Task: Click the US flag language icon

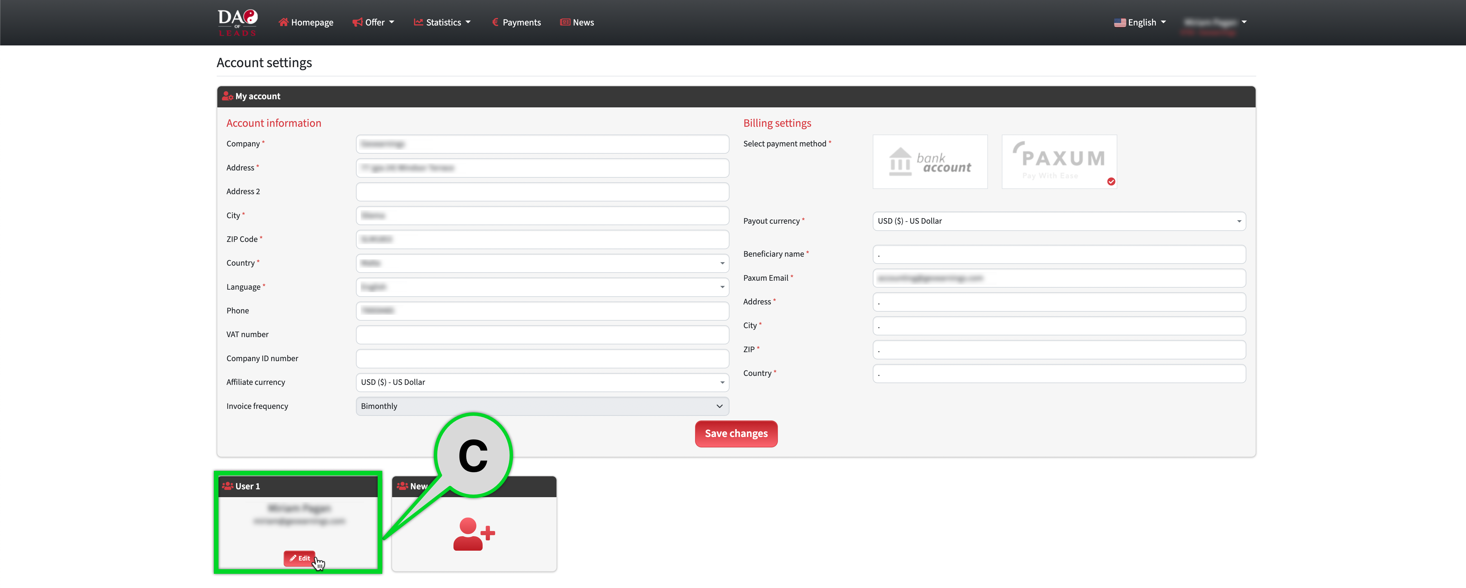Action: pyautogui.click(x=1119, y=23)
